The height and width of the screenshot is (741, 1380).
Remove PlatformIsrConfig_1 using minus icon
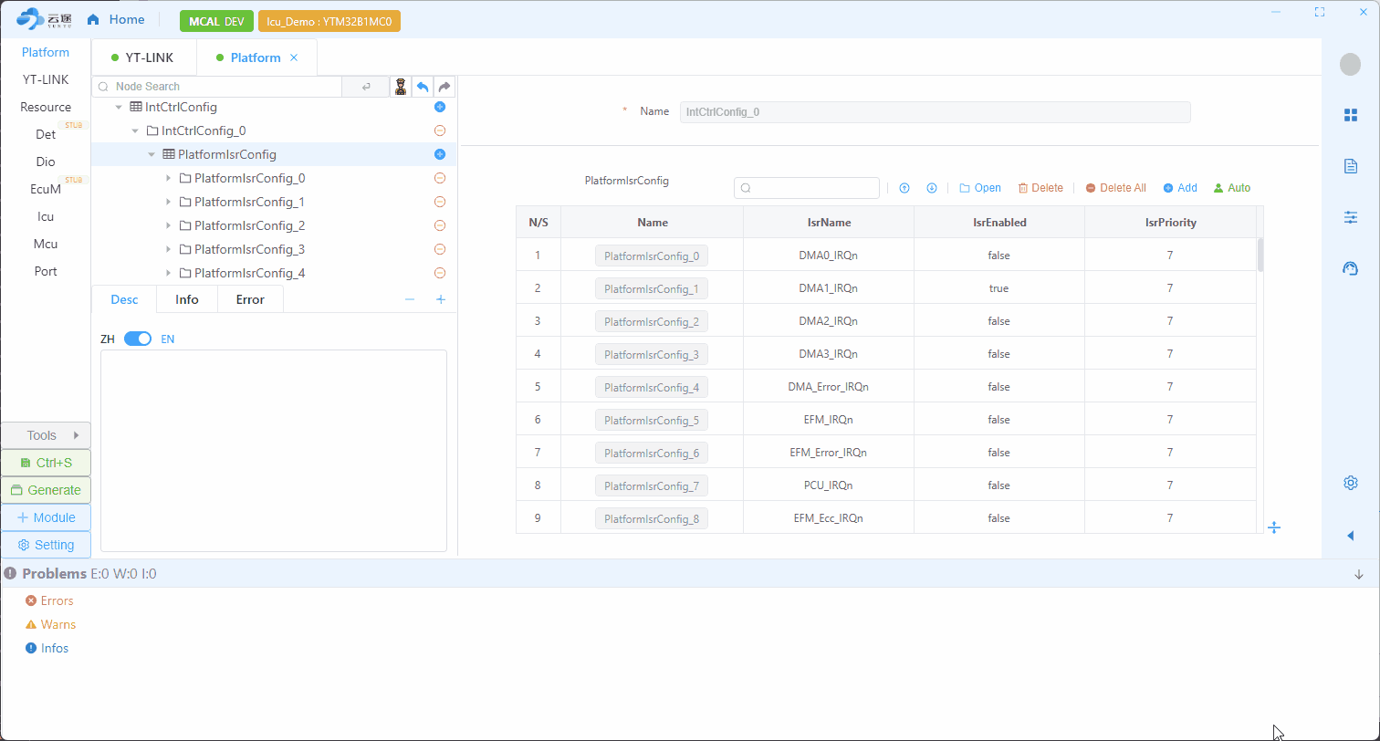[x=439, y=202]
